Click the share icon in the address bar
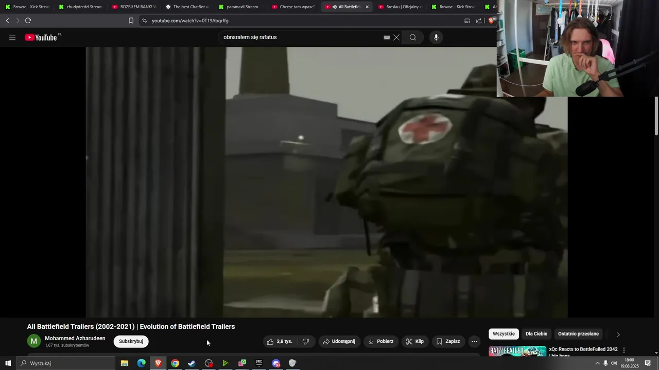The height and width of the screenshot is (370, 659). point(479,21)
